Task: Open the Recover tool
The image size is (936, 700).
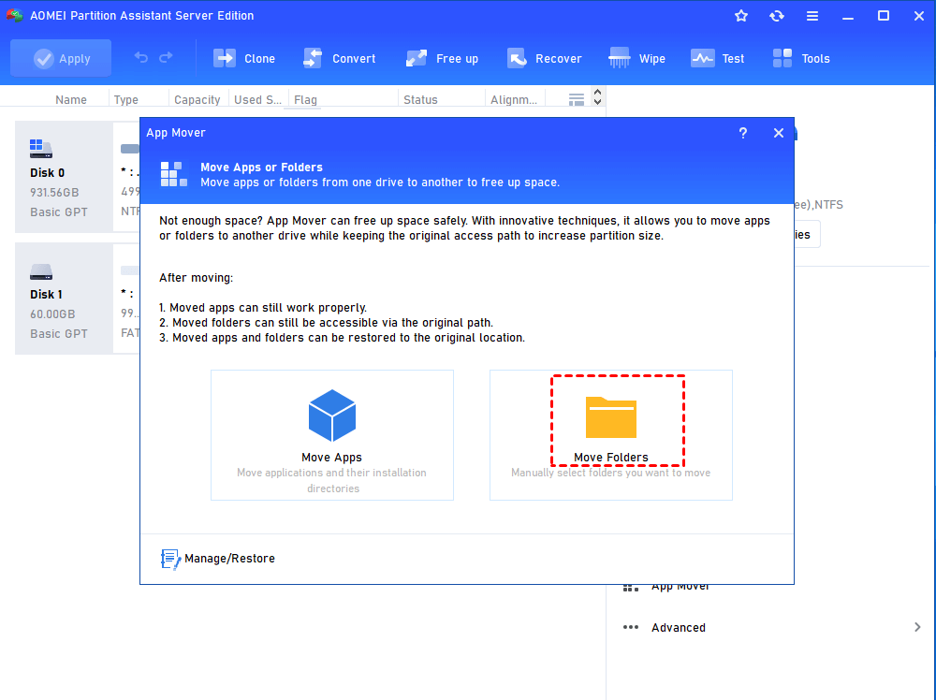Action: pyautogui.click(x=544, y=58)
